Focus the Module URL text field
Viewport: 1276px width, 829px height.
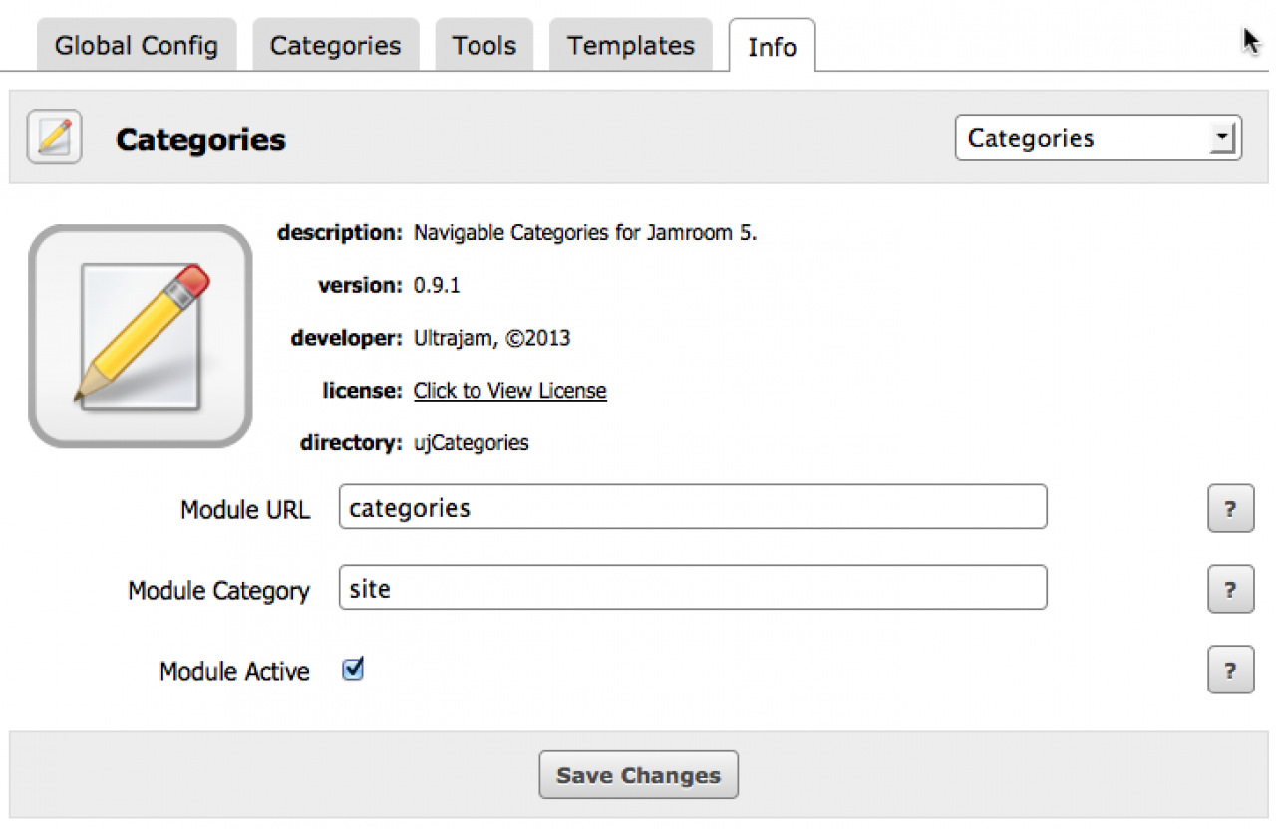click(x=692, y=507)
